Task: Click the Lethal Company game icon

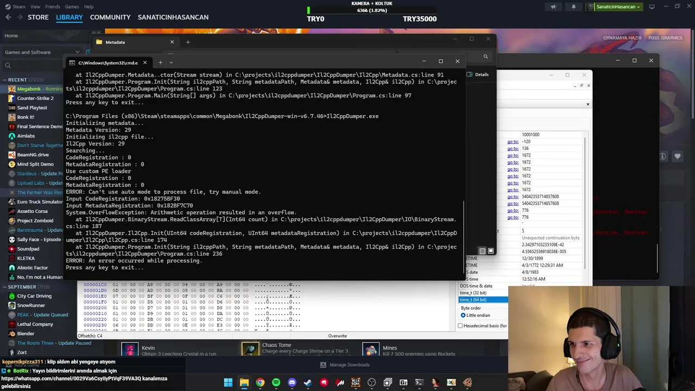Action: pyautogui.click(x=11, y=324)
